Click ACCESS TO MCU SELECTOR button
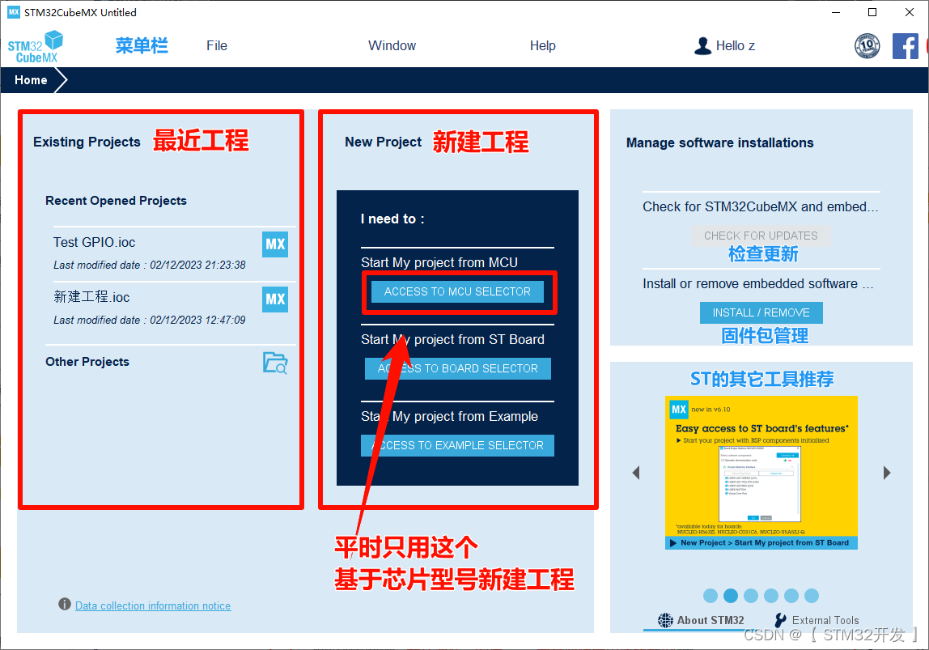Viewport: 929px width, 650px height. click(x=457, y=291)
